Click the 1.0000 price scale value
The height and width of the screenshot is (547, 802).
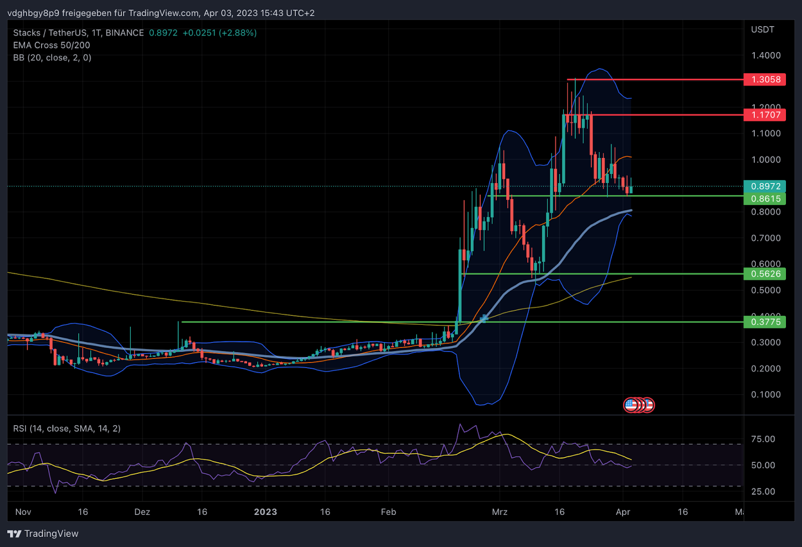tap(766, 159)
